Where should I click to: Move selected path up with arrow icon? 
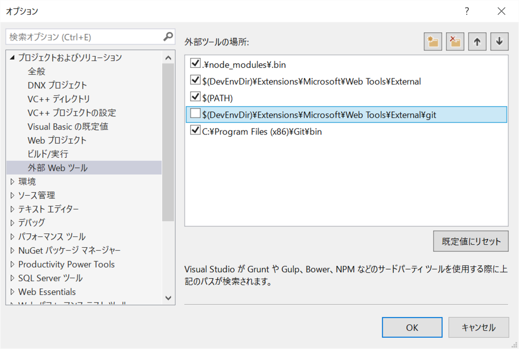pyautogui.click(x=477, y=41)
